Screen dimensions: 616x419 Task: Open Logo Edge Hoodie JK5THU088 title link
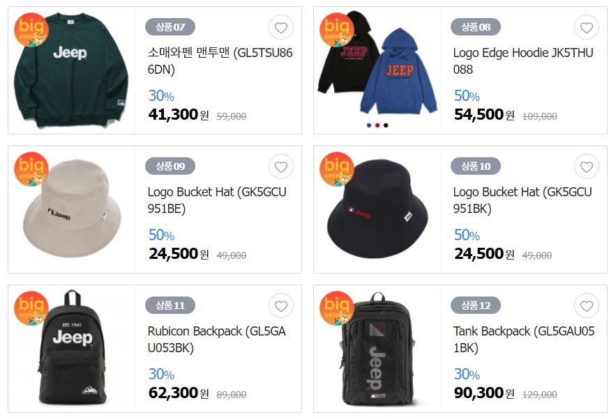click(x=523, y=61)
